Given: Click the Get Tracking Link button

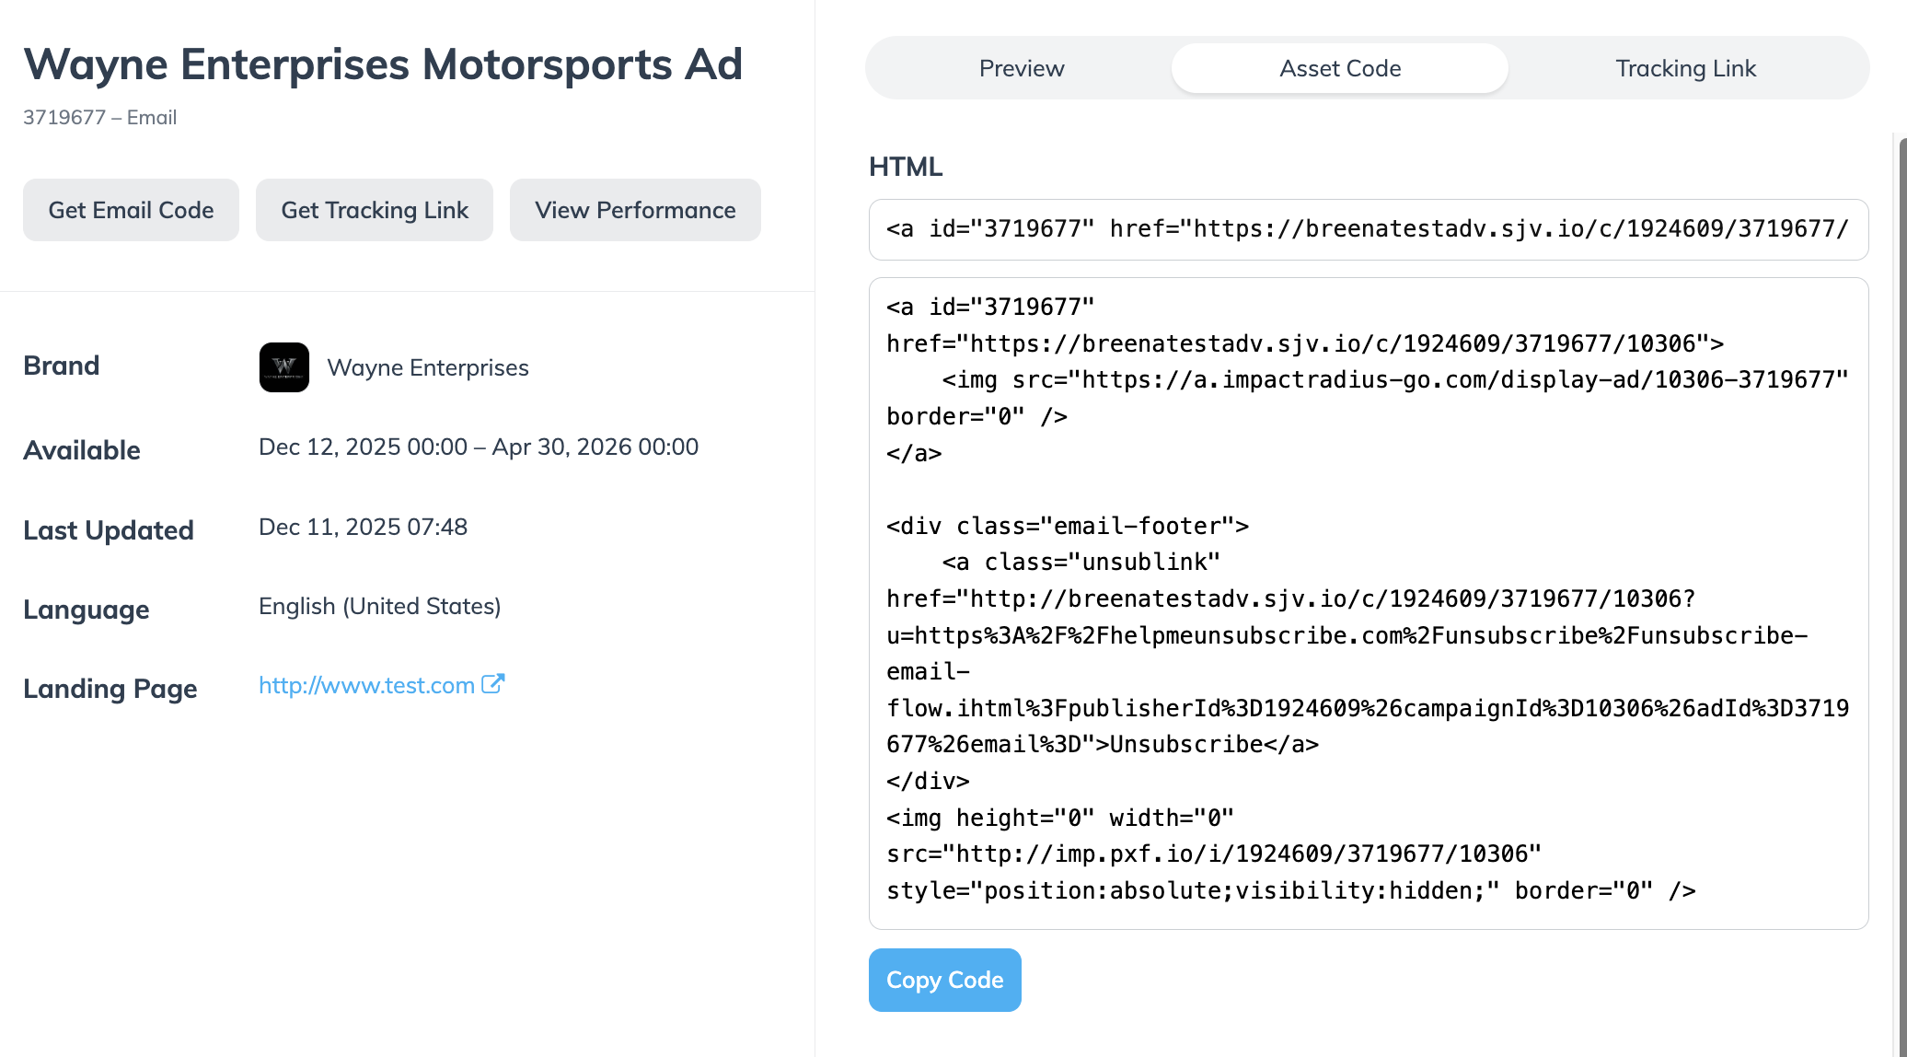Looking at the screenshot, I should click(375, 210).
